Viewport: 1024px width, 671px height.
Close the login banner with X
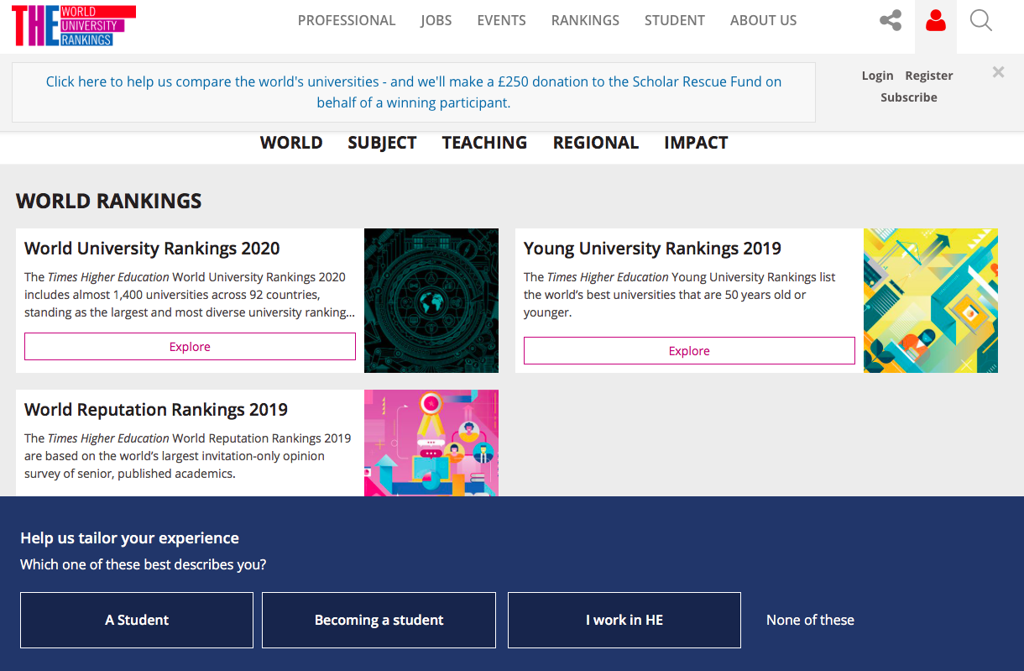coord(998,72)
